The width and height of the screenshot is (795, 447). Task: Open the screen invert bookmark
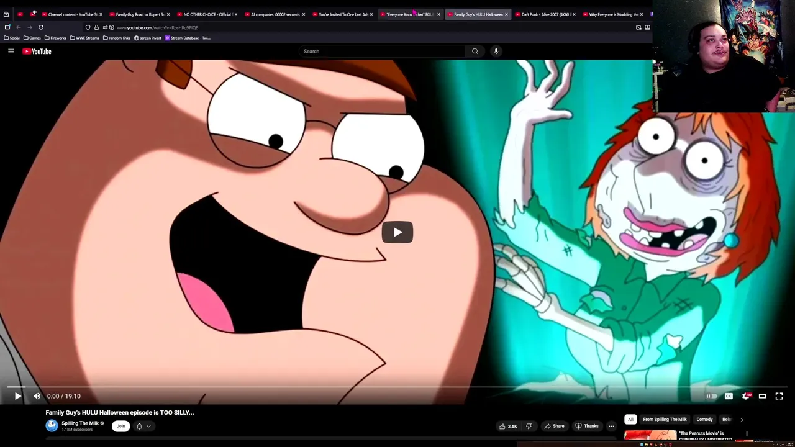click(x=148, y=38)
